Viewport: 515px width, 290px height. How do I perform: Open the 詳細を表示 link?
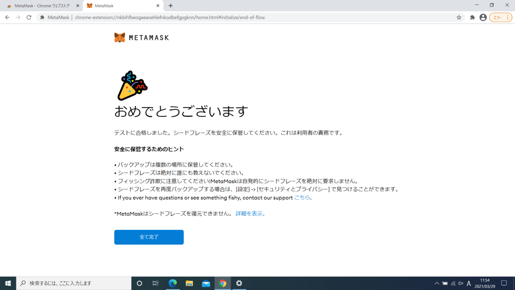[x=251, y=214]
